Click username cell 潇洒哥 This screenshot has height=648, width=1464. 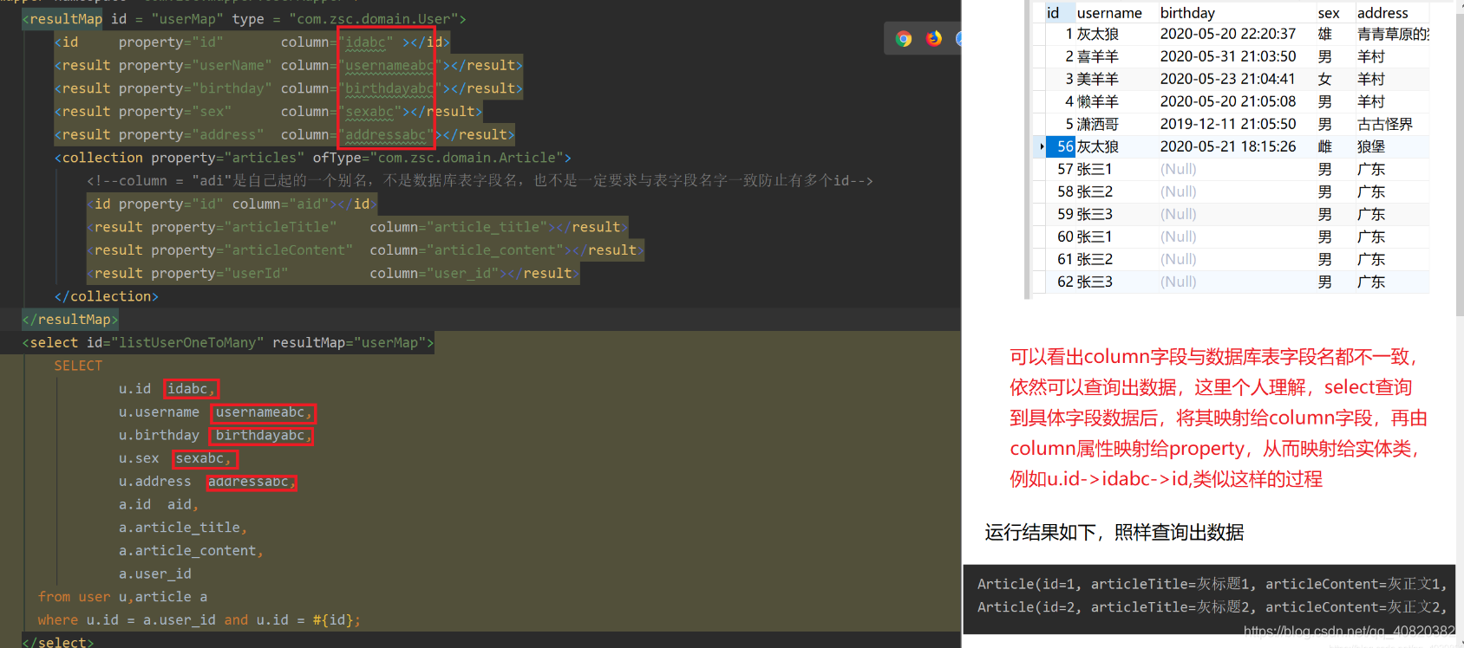[1097, 124]
